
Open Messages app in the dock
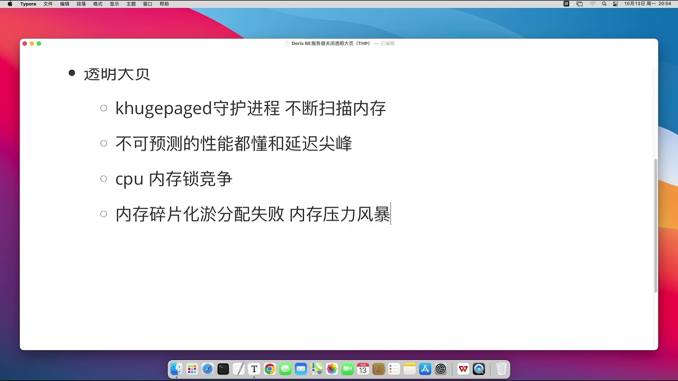(286, 369)
